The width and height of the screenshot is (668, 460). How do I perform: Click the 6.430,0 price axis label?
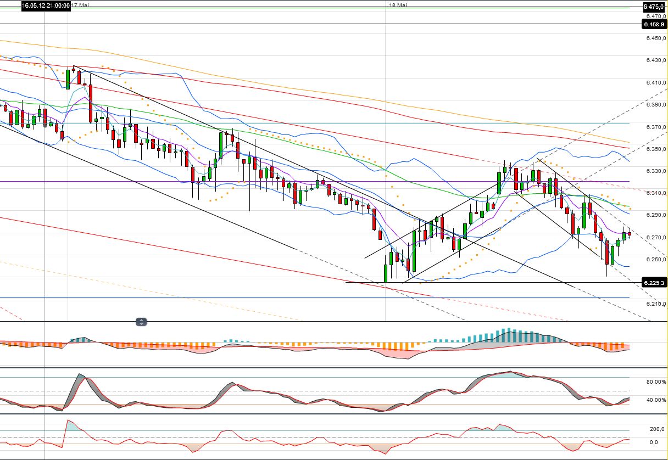point(656,60)
